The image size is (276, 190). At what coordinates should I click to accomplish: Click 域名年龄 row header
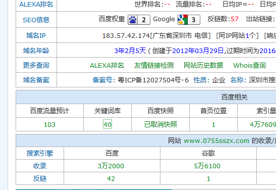(36, 51)
